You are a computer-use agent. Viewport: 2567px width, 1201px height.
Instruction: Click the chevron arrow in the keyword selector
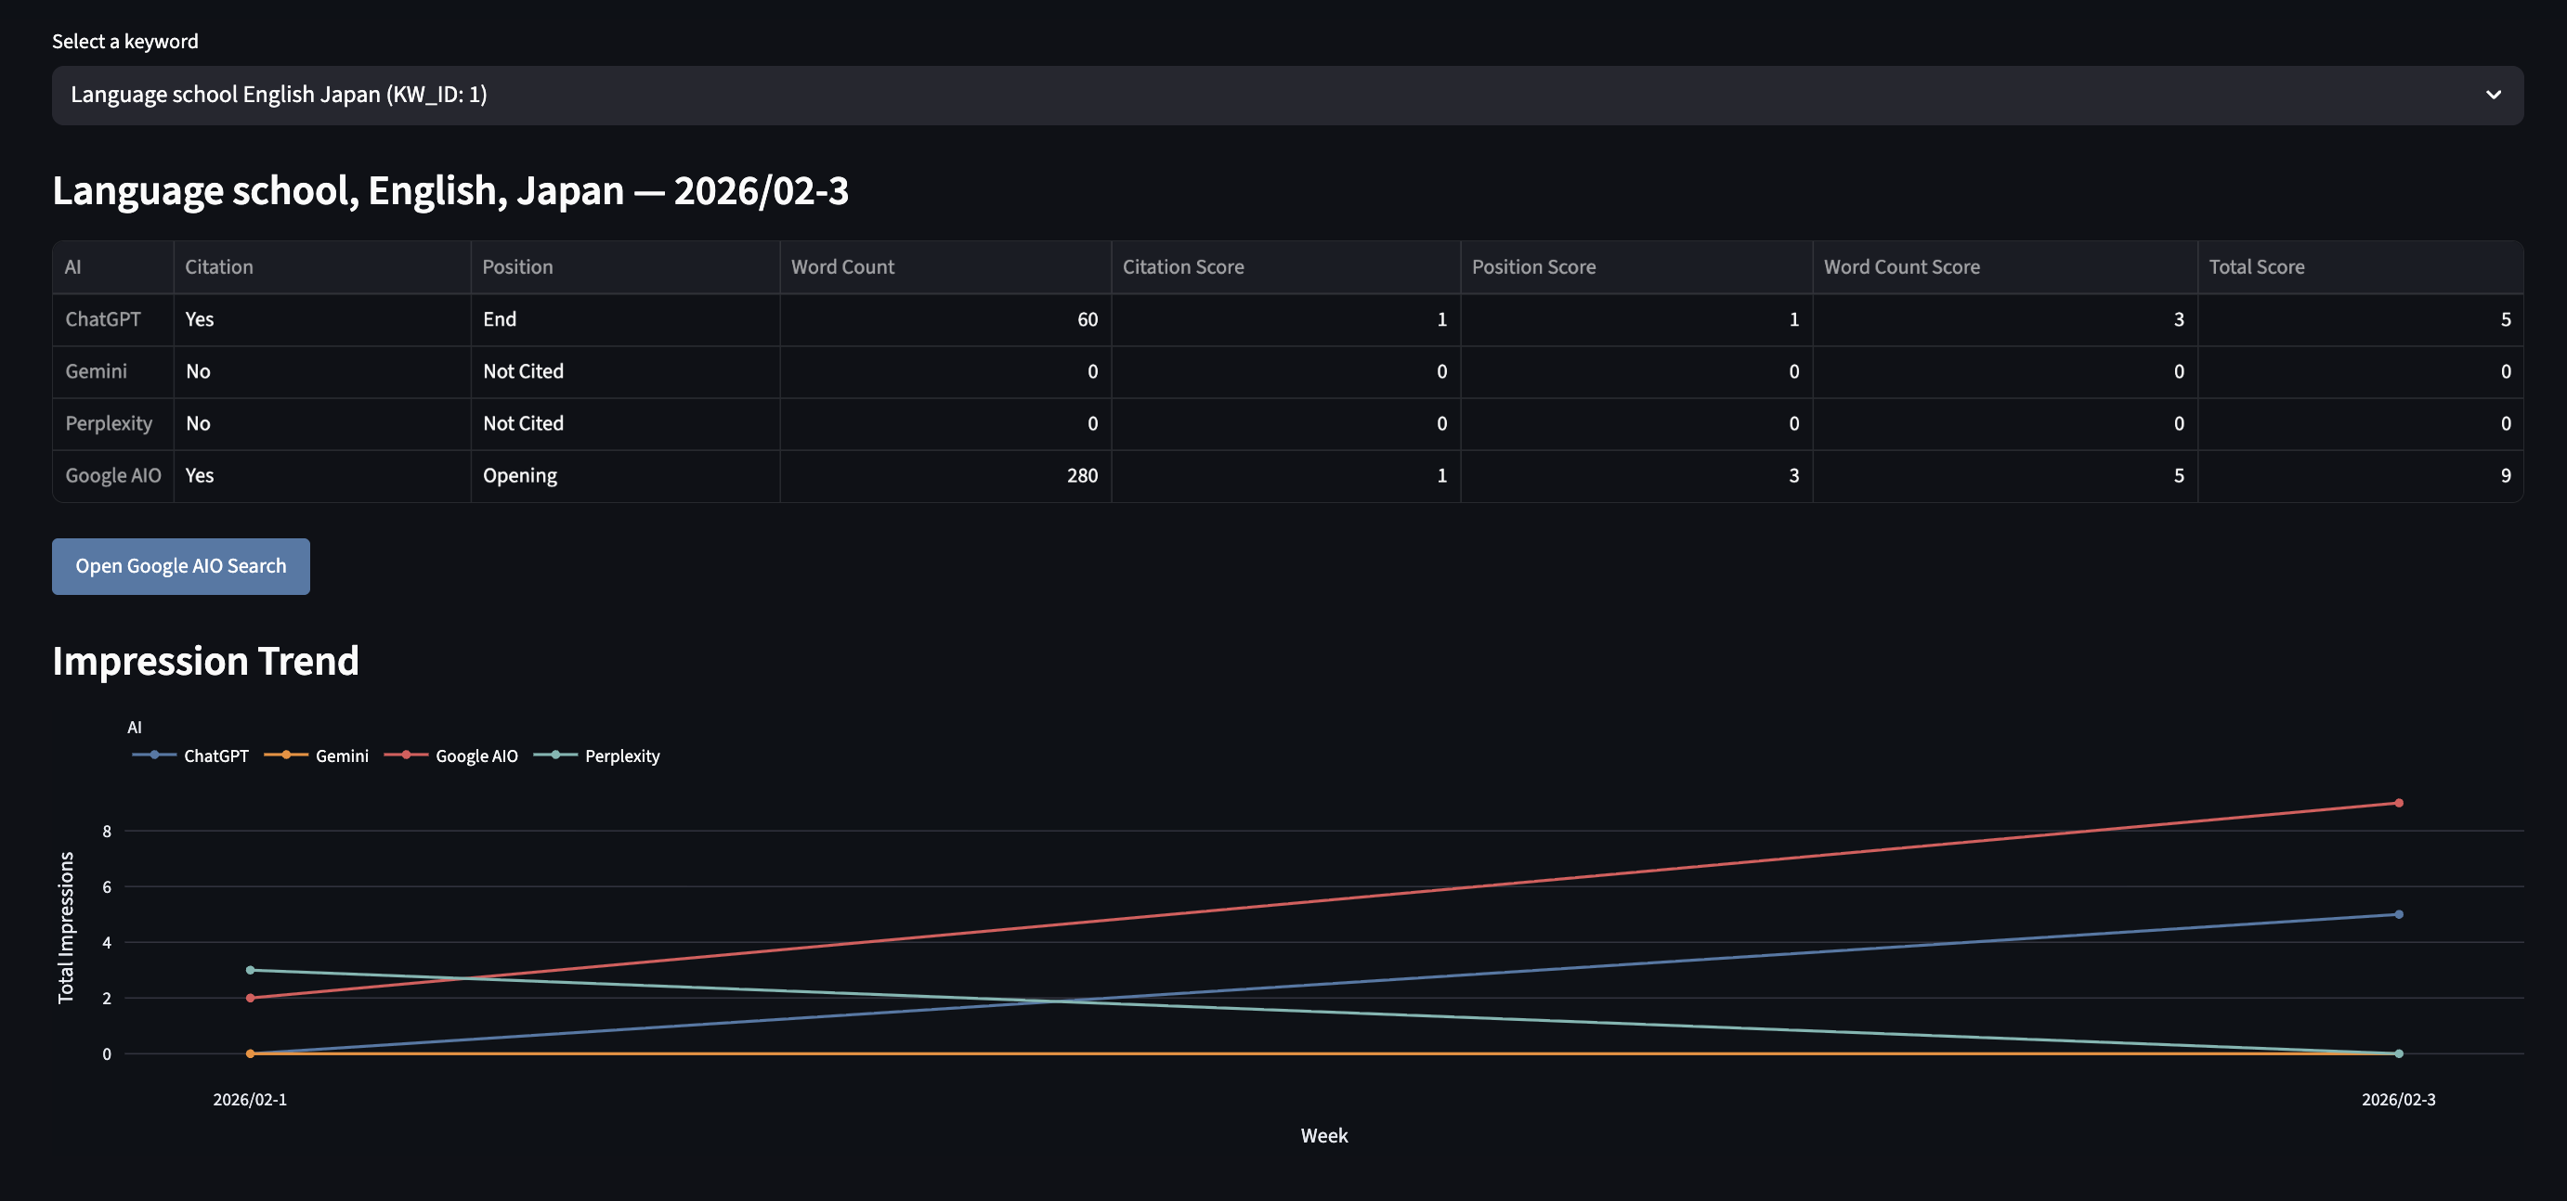click(x=2494, y=96)
